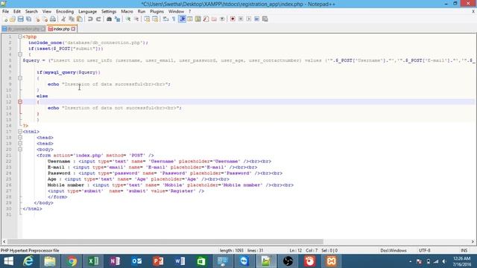This screenshot has width=477, height=268.
Task: Click the Copy toolbar icon
Action: point(72,19)
